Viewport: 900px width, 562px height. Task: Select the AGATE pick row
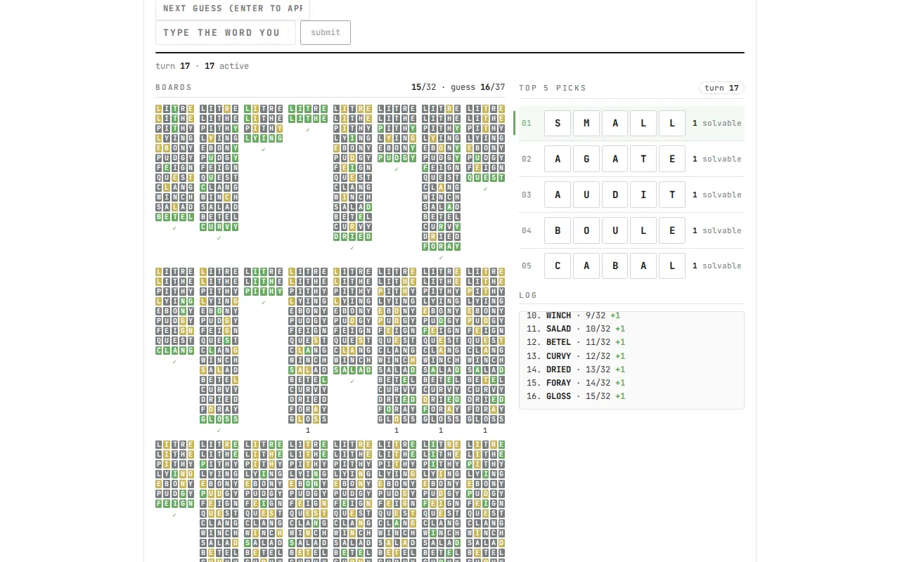pos(631,159)
